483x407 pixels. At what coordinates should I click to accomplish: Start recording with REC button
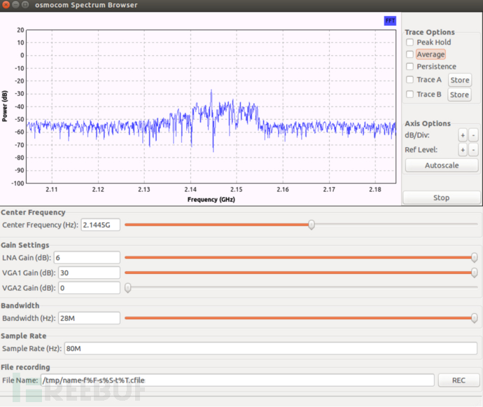(x=458, y=380)
